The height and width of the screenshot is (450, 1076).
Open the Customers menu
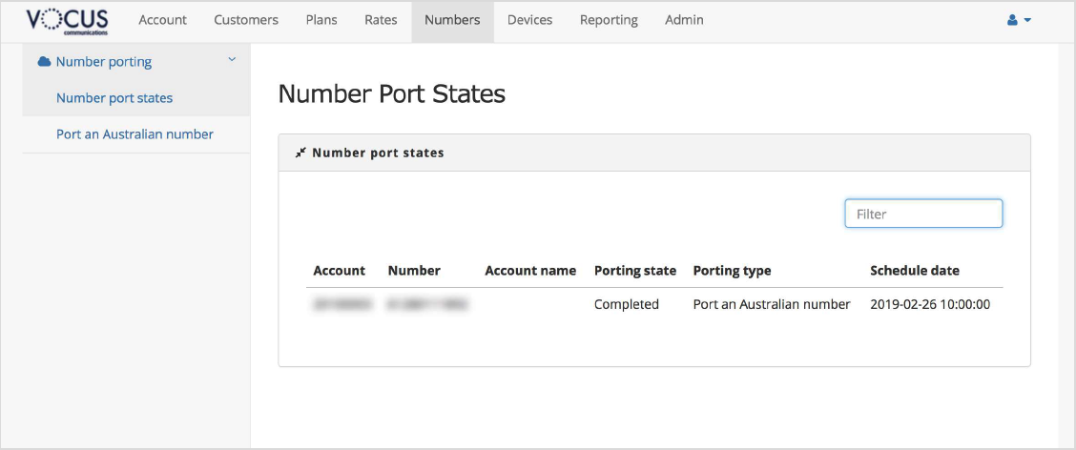pos(246,20)
